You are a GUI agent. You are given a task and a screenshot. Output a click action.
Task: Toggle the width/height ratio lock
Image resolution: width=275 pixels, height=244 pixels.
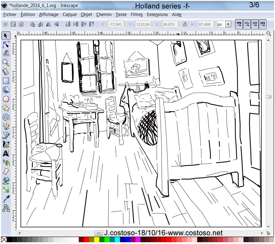pyautogui.click(x=184, y=24)
